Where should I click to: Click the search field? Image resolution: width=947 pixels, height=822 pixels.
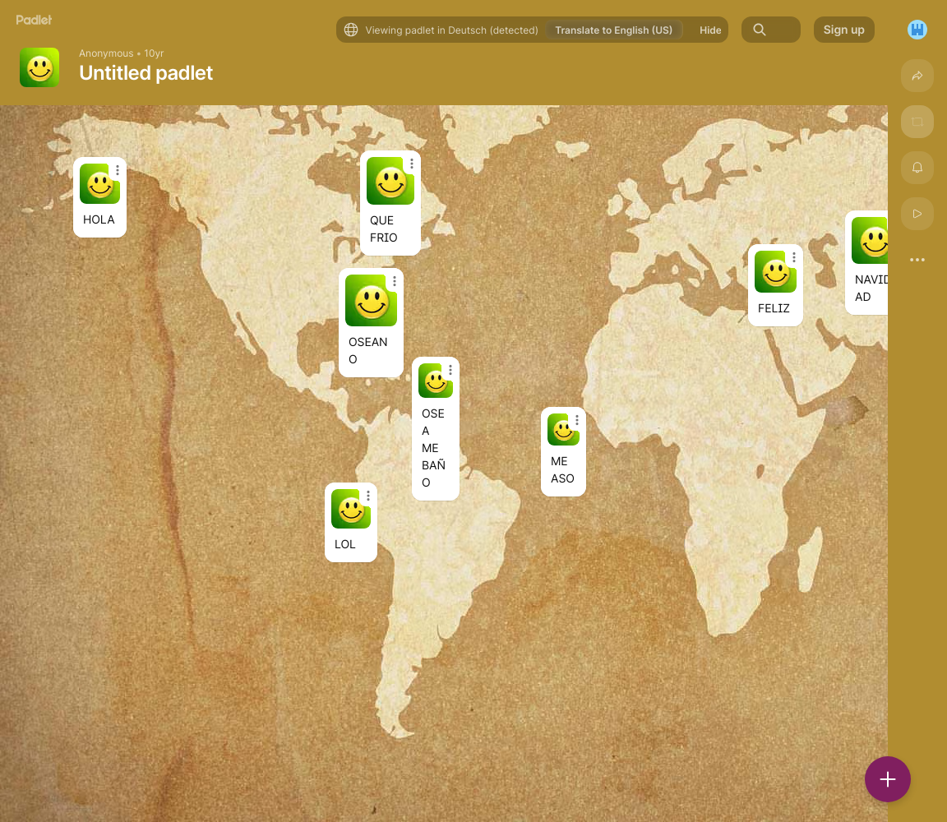[771, 30]
